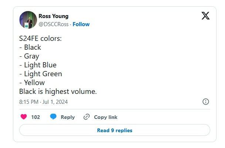Open the 8:15 PM Jul 1, 2024 timestamp

43,102
